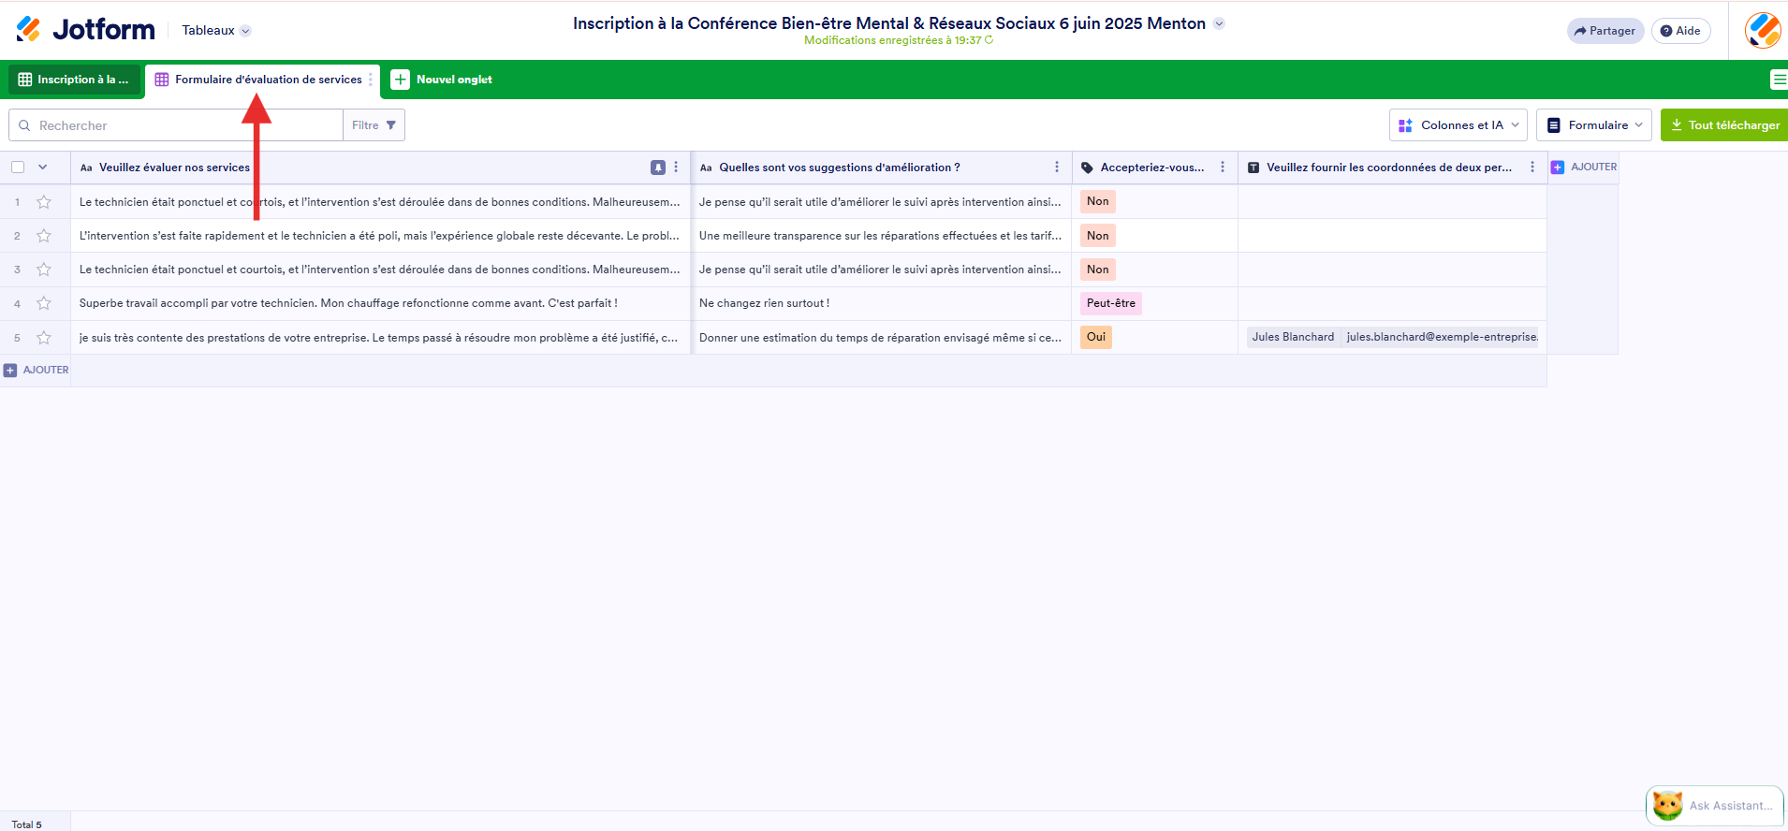
Task: Select the Non tag in row 1
Action: click(x=1098, y=201)
